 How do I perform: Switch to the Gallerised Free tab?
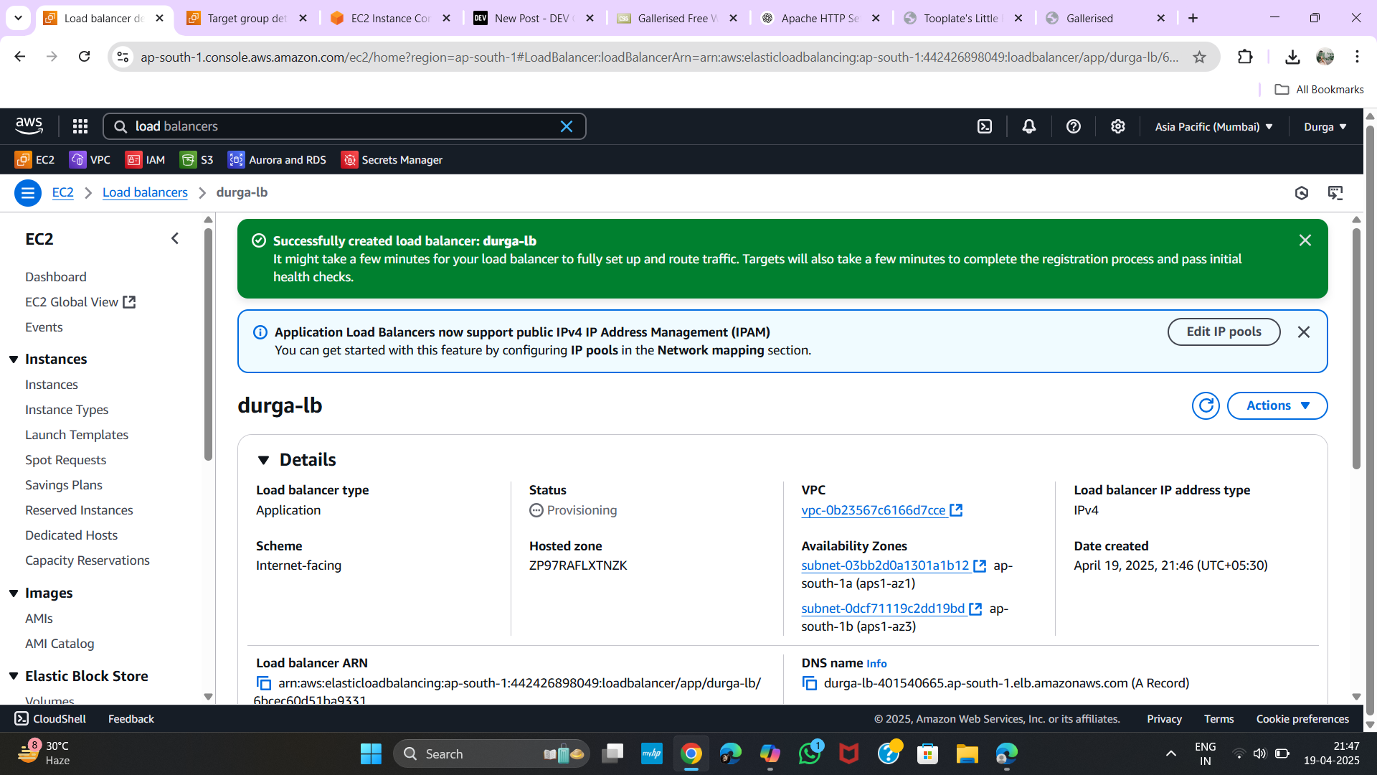tap(677, 18)
